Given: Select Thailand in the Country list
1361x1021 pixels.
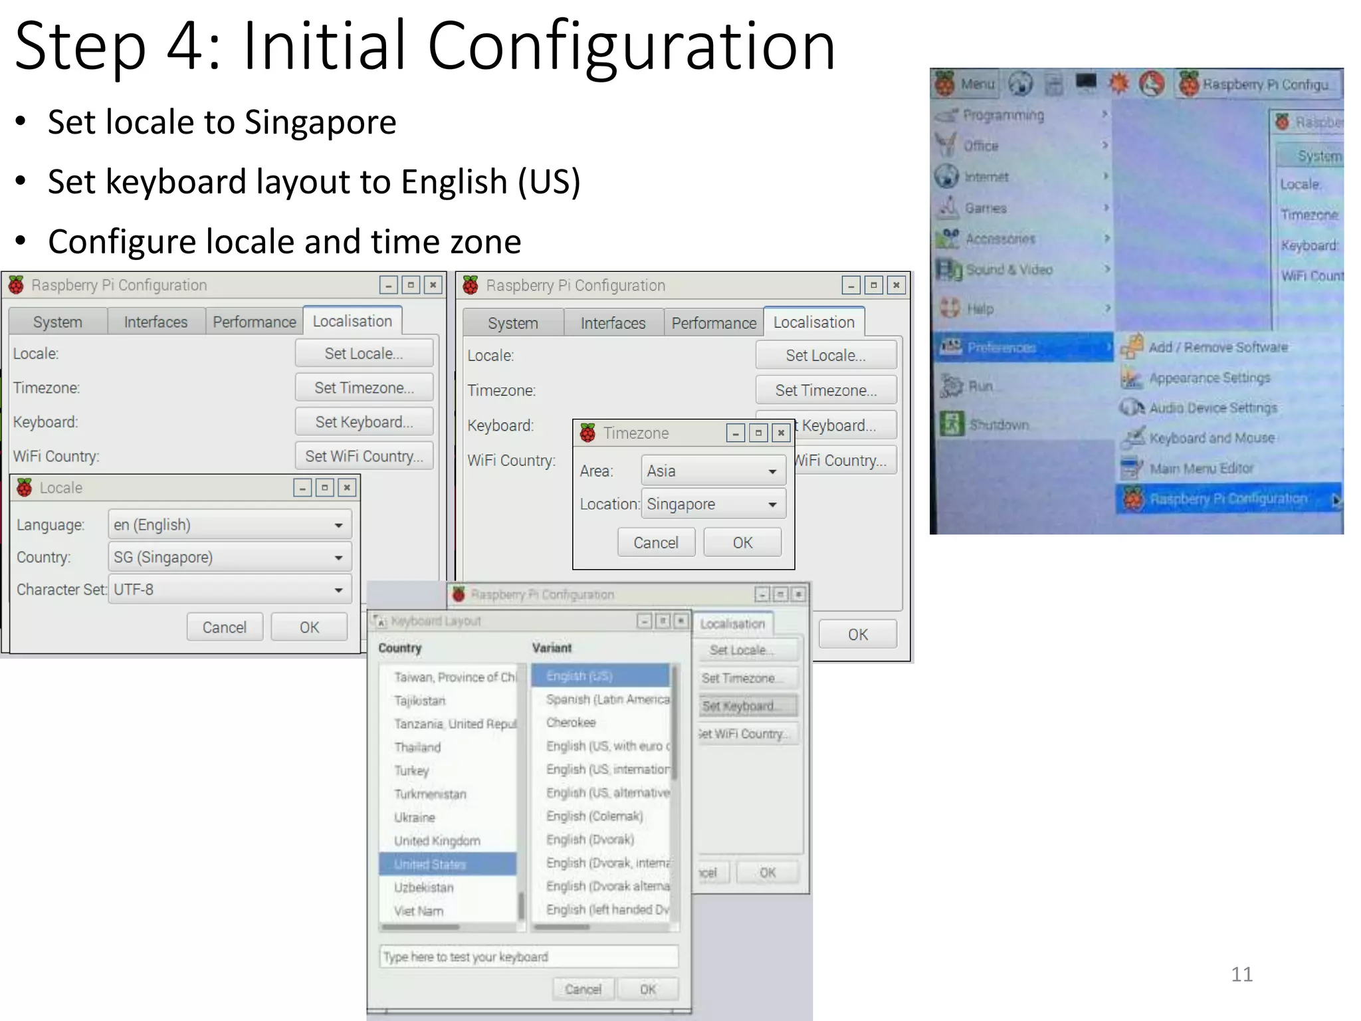Looking at the screenshot, I should (447, 747).
